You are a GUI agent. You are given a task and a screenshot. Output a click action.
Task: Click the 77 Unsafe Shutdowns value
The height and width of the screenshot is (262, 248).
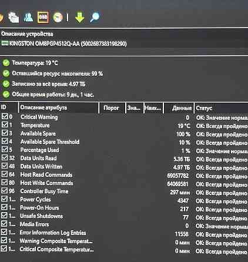click(x=186, y=217)
